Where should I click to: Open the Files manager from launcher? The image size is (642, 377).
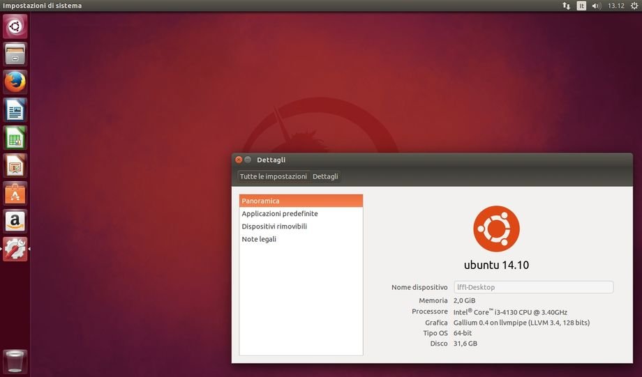pos(15,54)
